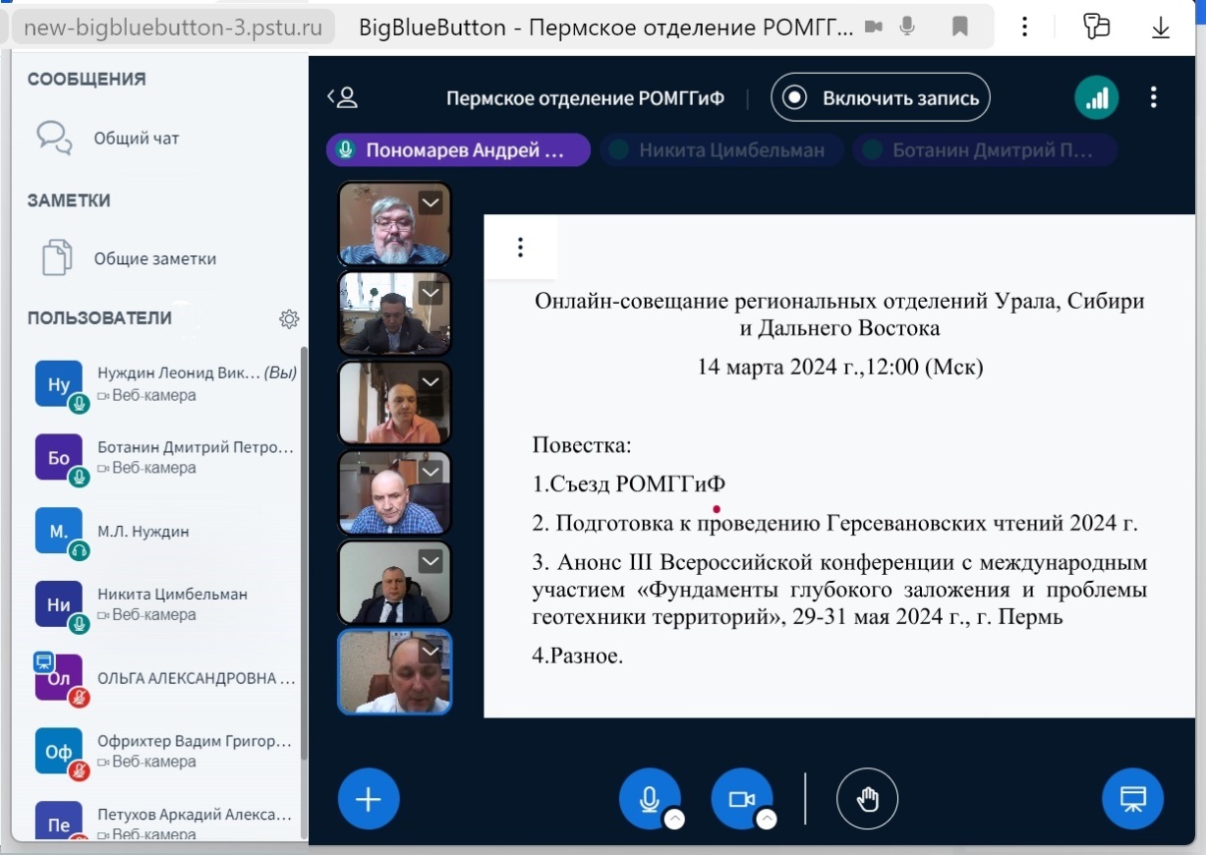
Task: Open the Общий чат public chat
Action: [x=108, y=139]
